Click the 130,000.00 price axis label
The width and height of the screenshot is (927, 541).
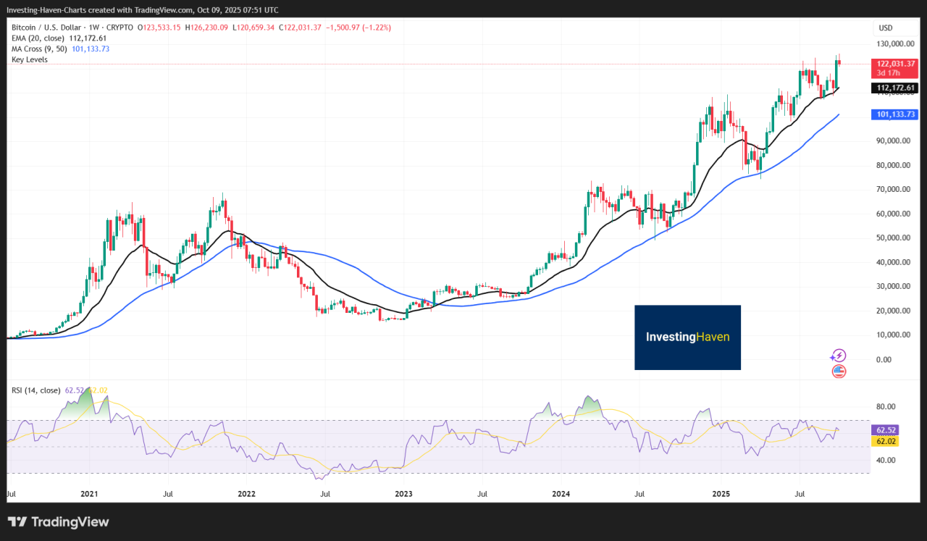click(895, 44)
